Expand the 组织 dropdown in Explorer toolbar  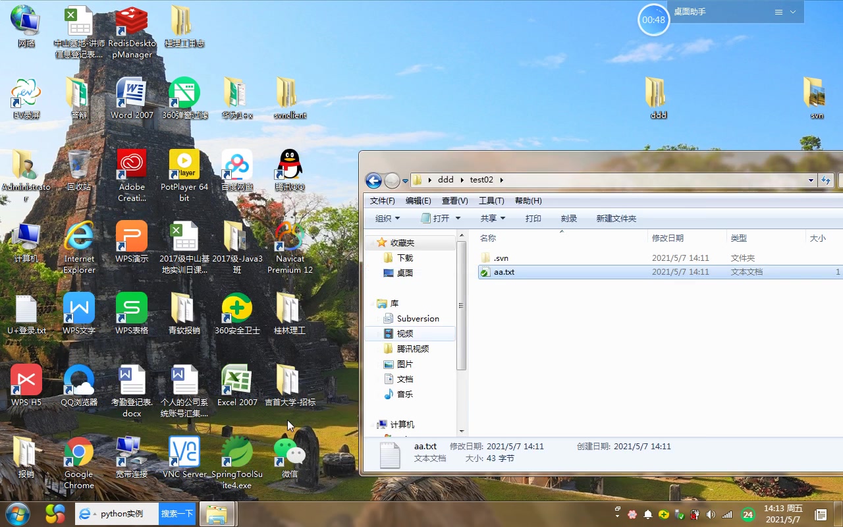[387, 218]
